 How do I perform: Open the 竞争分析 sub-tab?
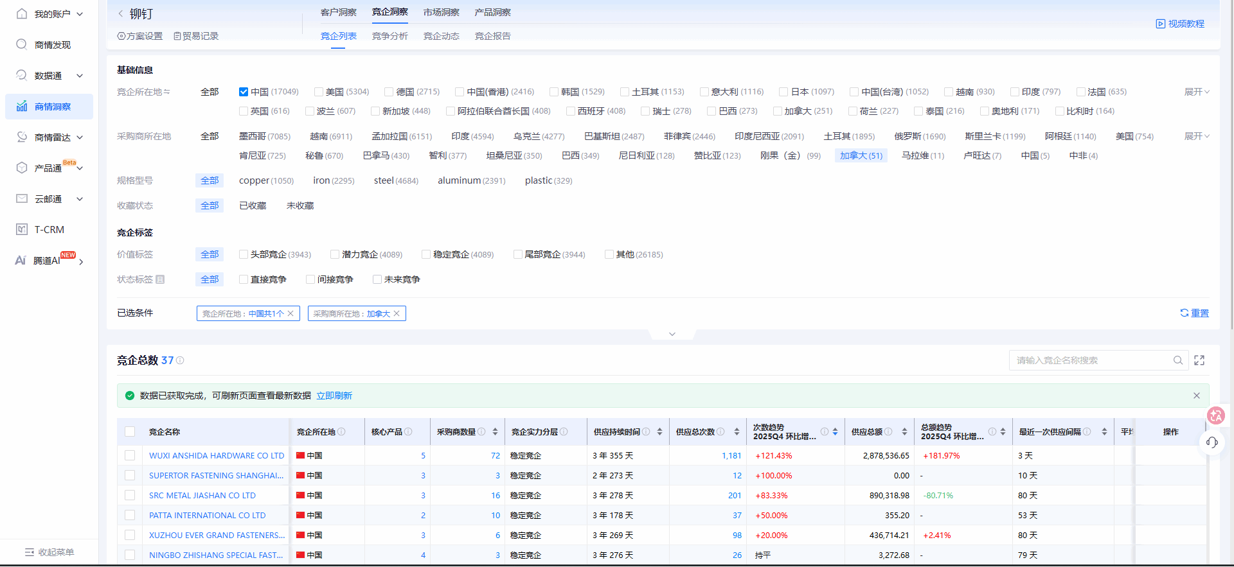(389, 36)
